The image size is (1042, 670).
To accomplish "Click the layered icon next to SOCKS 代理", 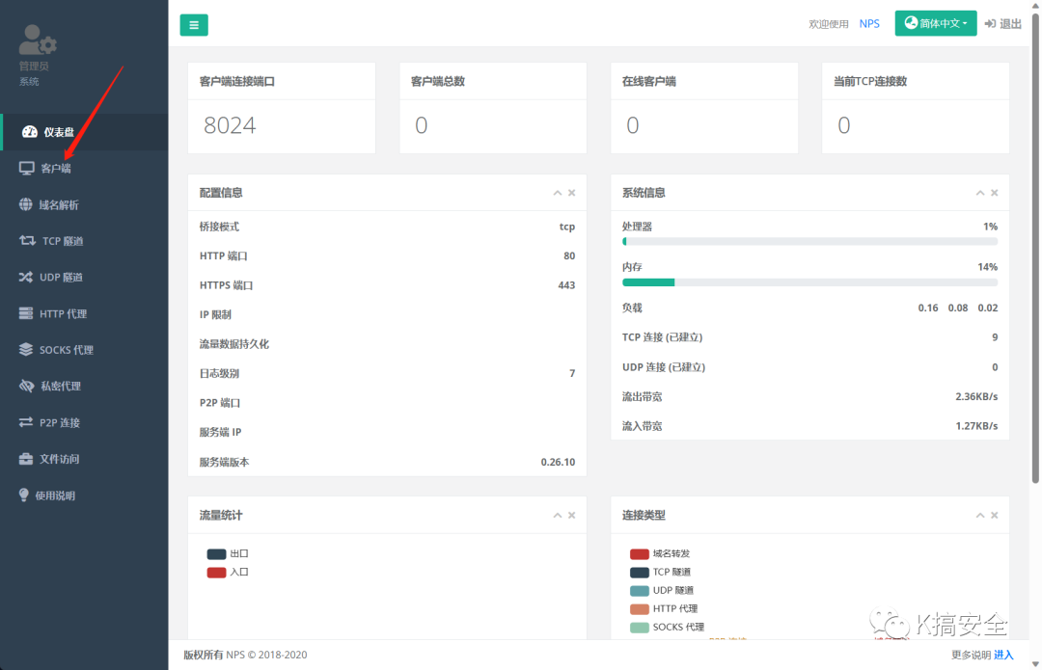I will (24, 349).
